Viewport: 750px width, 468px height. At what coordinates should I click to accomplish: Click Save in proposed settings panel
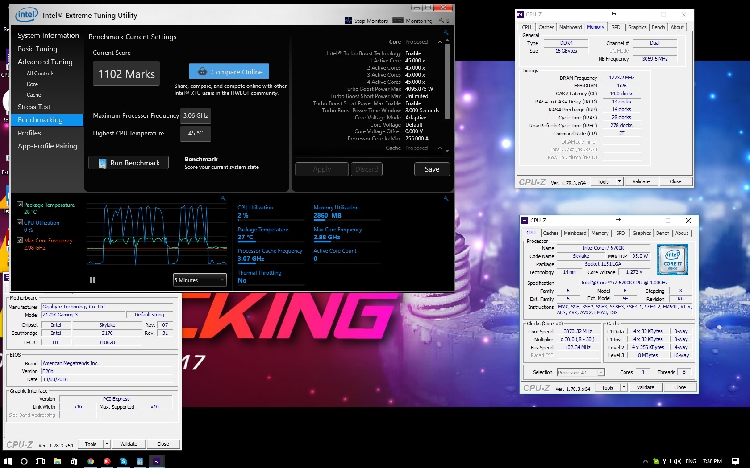click(432, 169)
